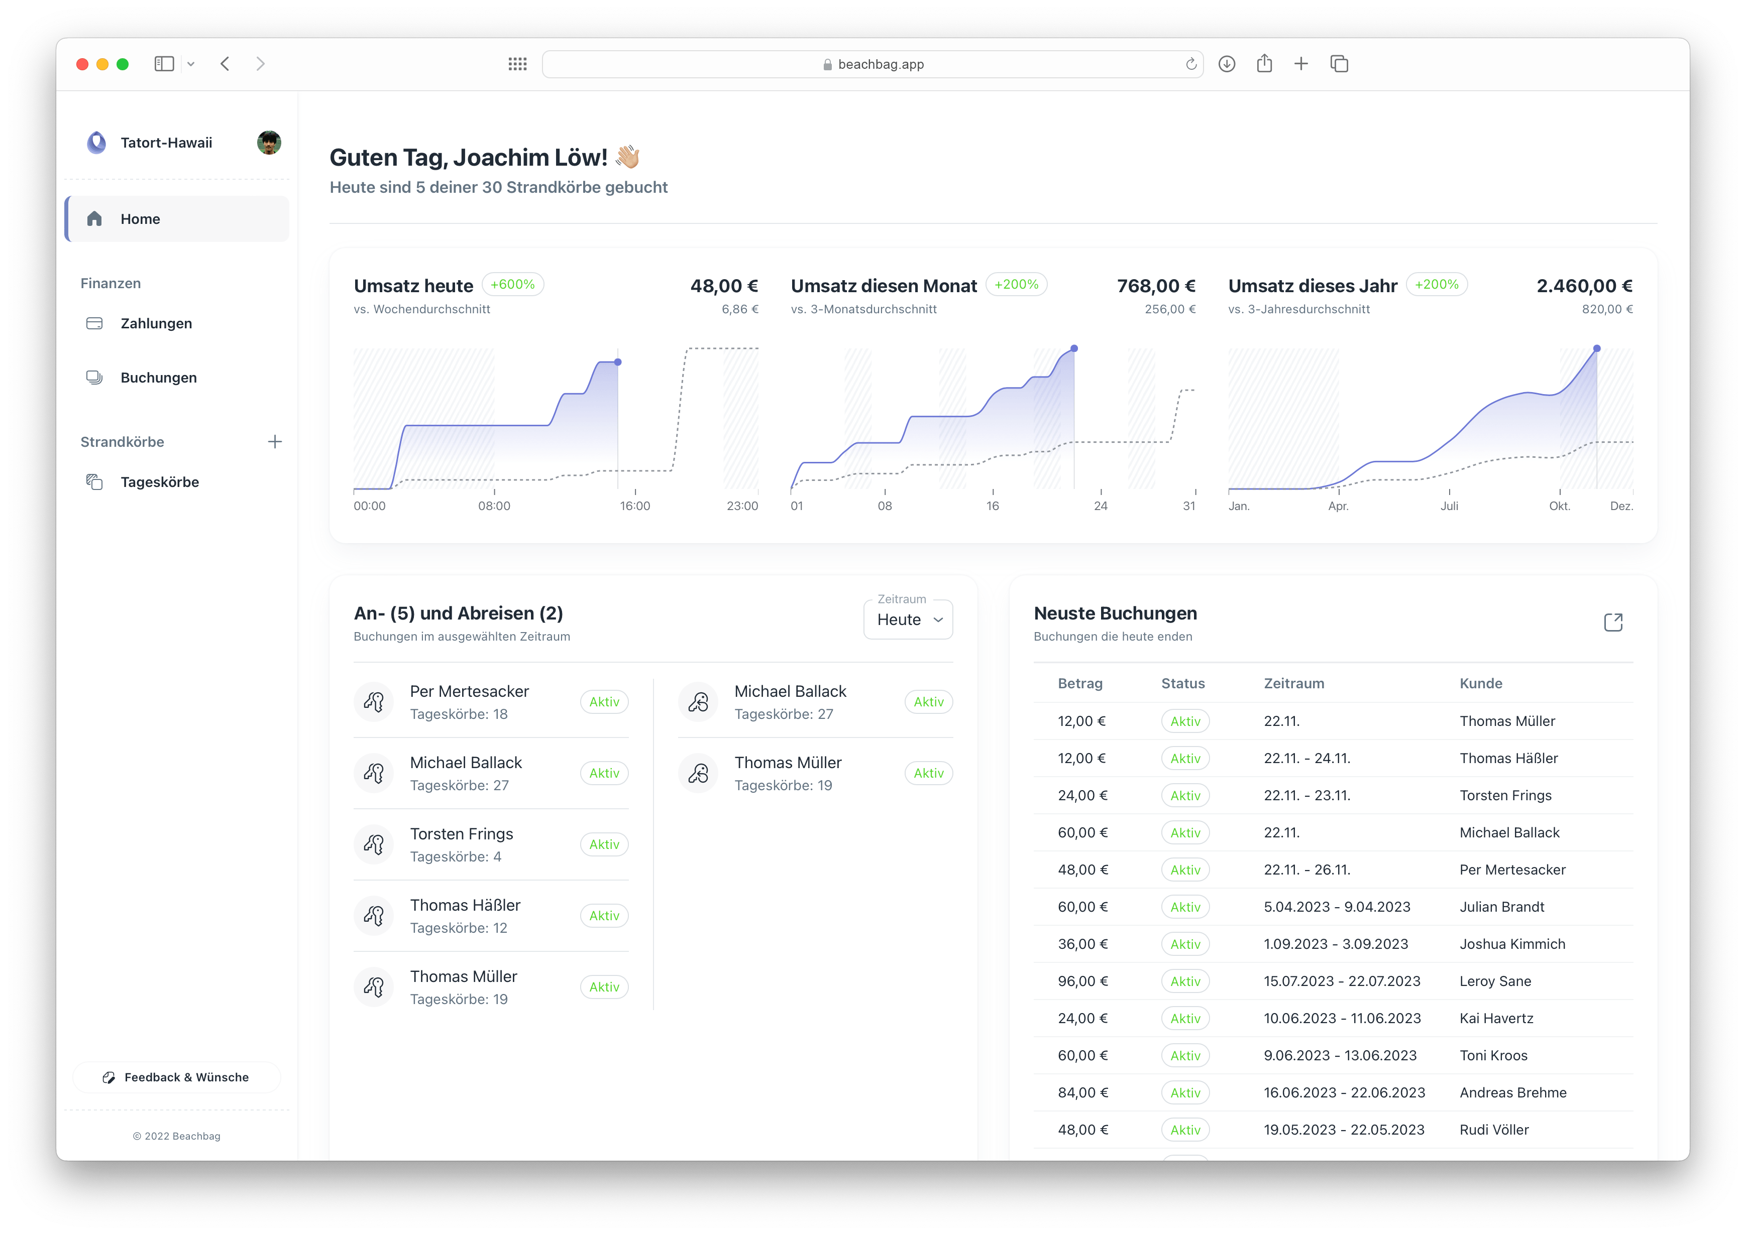
Task: Click the Feedback & Wünsche button
Action: point(176,1077)
